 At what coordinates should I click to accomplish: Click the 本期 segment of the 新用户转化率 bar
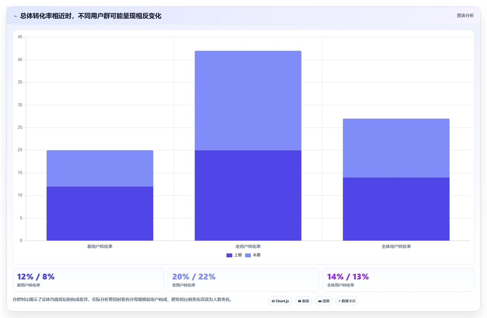[x=100, y=168]
